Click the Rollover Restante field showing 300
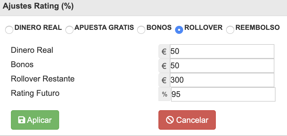287x136 pixels. click(222, 80)
